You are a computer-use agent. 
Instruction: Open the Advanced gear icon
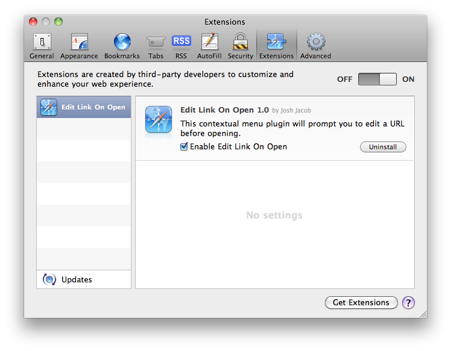tap(316, 42)
